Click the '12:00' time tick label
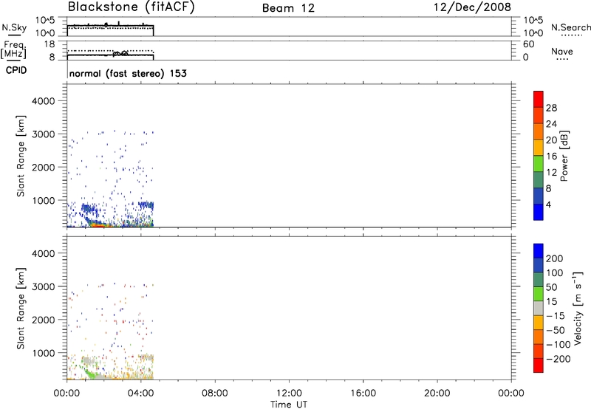Viewport: 591px width, 409px height. click(x=289, y=393)
